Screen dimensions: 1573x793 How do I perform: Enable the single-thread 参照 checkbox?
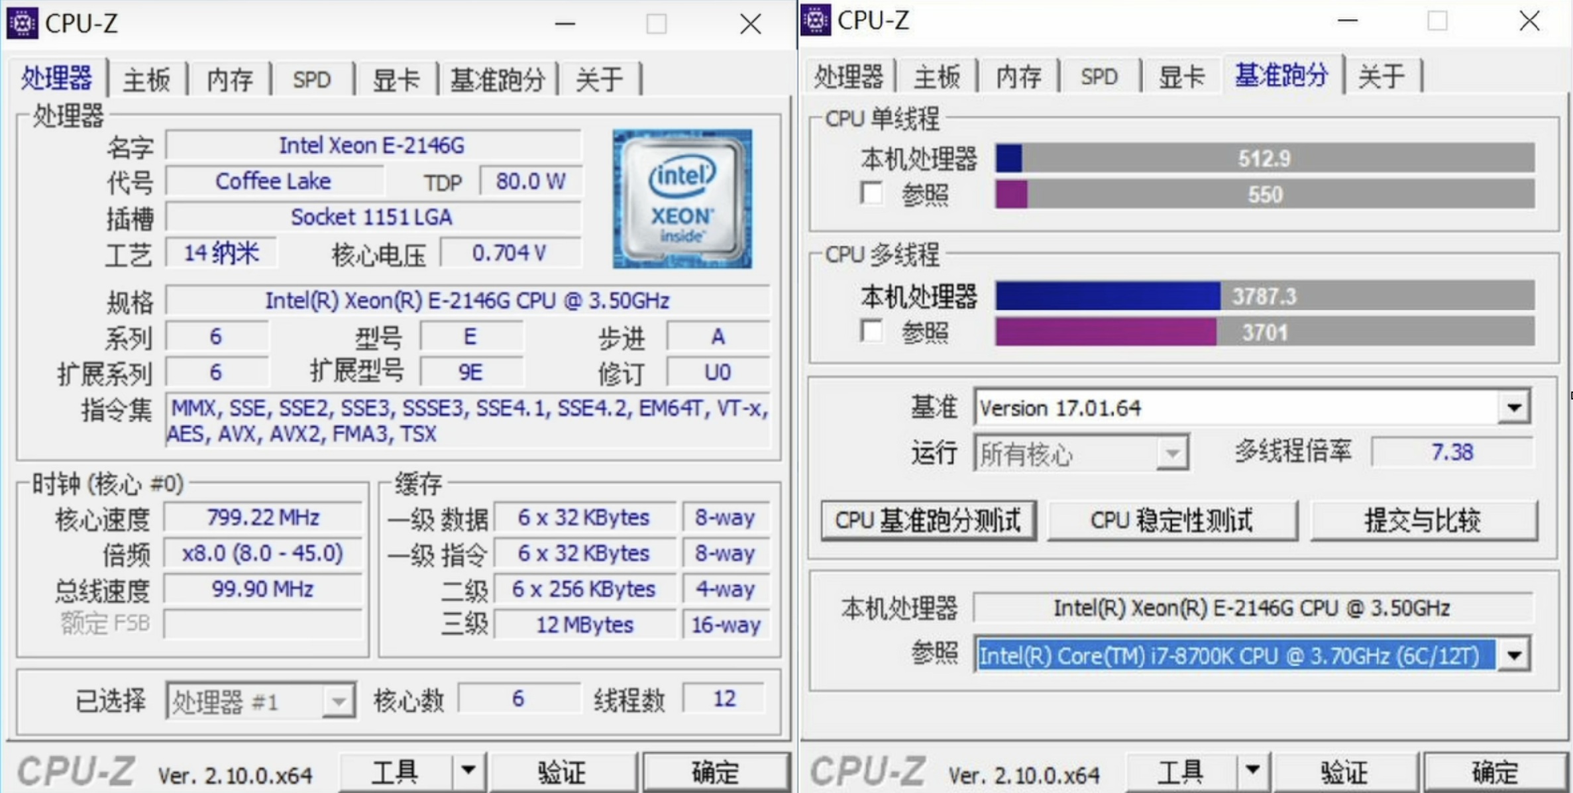871,193
